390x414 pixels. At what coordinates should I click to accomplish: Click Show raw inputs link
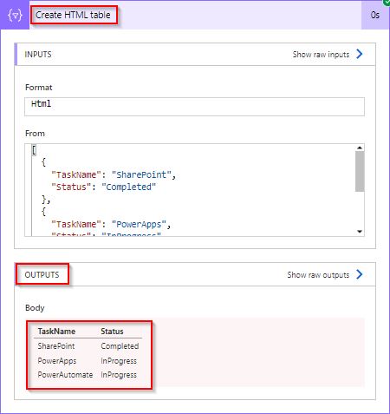click(321, 55)
